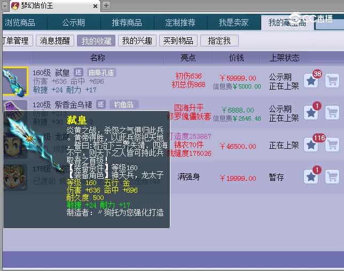Image resolution: width=344 pixels, height=271 pixels.
Task: Click 价钱 column header
Action: point(236,58)
